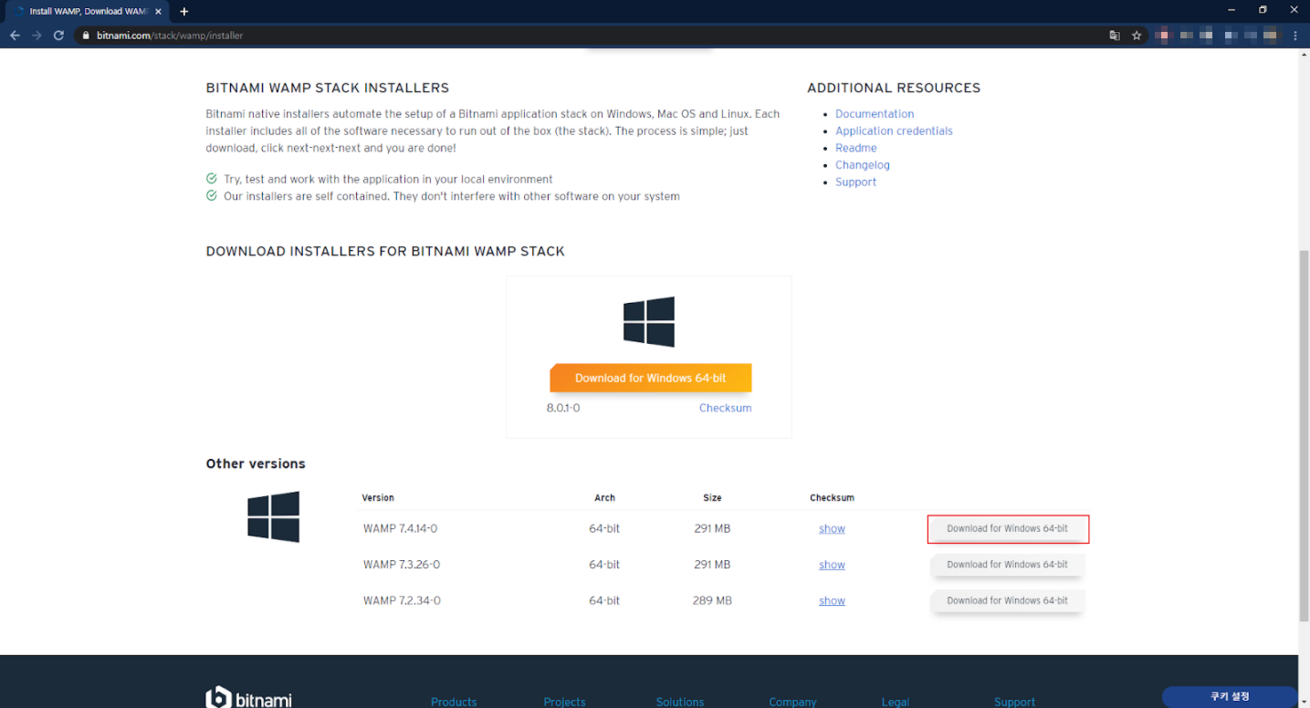Click the large Windows logo
The width and height of the screenshot is (1310, 708).
(x=649, y=321)
